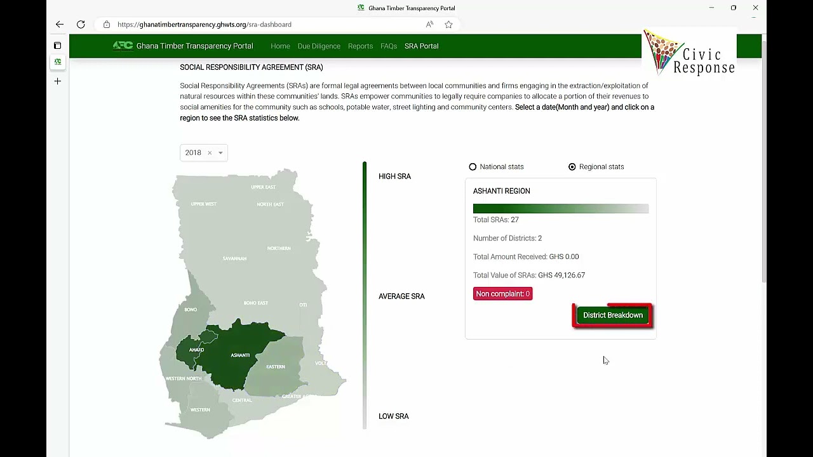
Task: Open the Civic Response logo
Action: pyautogui.click(x=689, y=52)
